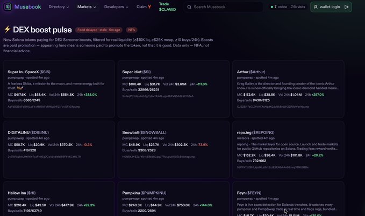Click Snowball buys/sells 3308/2528
Image resolution: width=365 pixels, height=216 pixels.
[x=147, y=150]
